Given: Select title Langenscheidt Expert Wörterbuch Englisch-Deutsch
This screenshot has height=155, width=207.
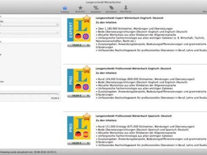Looking at the screenshot, I should [x=129, y=18].
